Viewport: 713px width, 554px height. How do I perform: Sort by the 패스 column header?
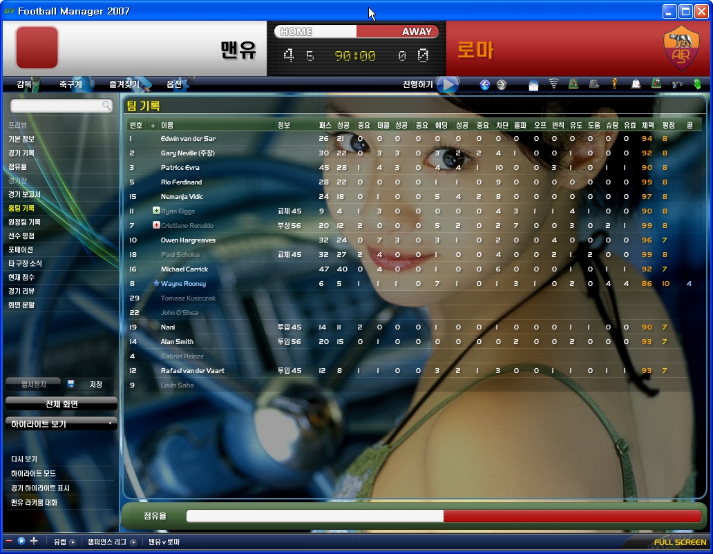(325, 126)
